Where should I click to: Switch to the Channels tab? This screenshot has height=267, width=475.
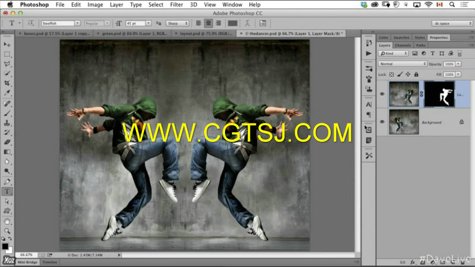coord(403,46)
